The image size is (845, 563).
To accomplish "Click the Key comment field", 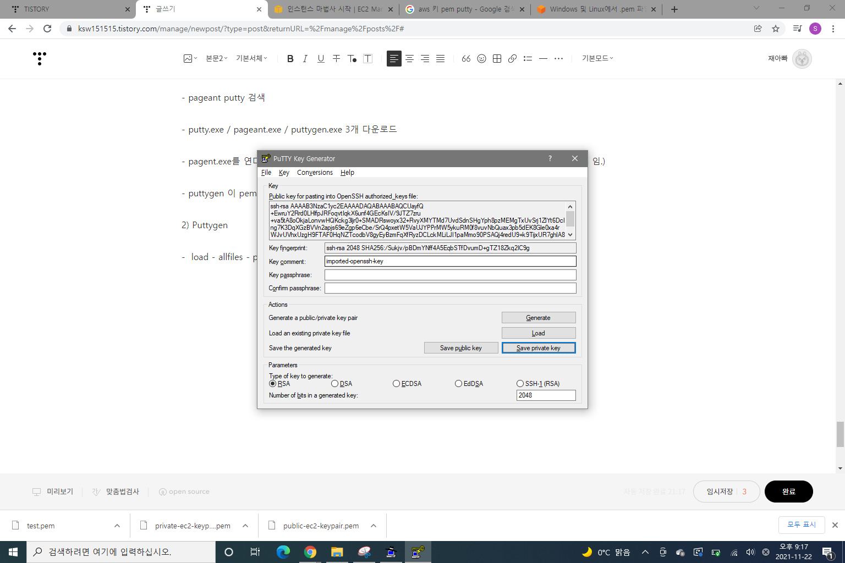I will [451, 261].
